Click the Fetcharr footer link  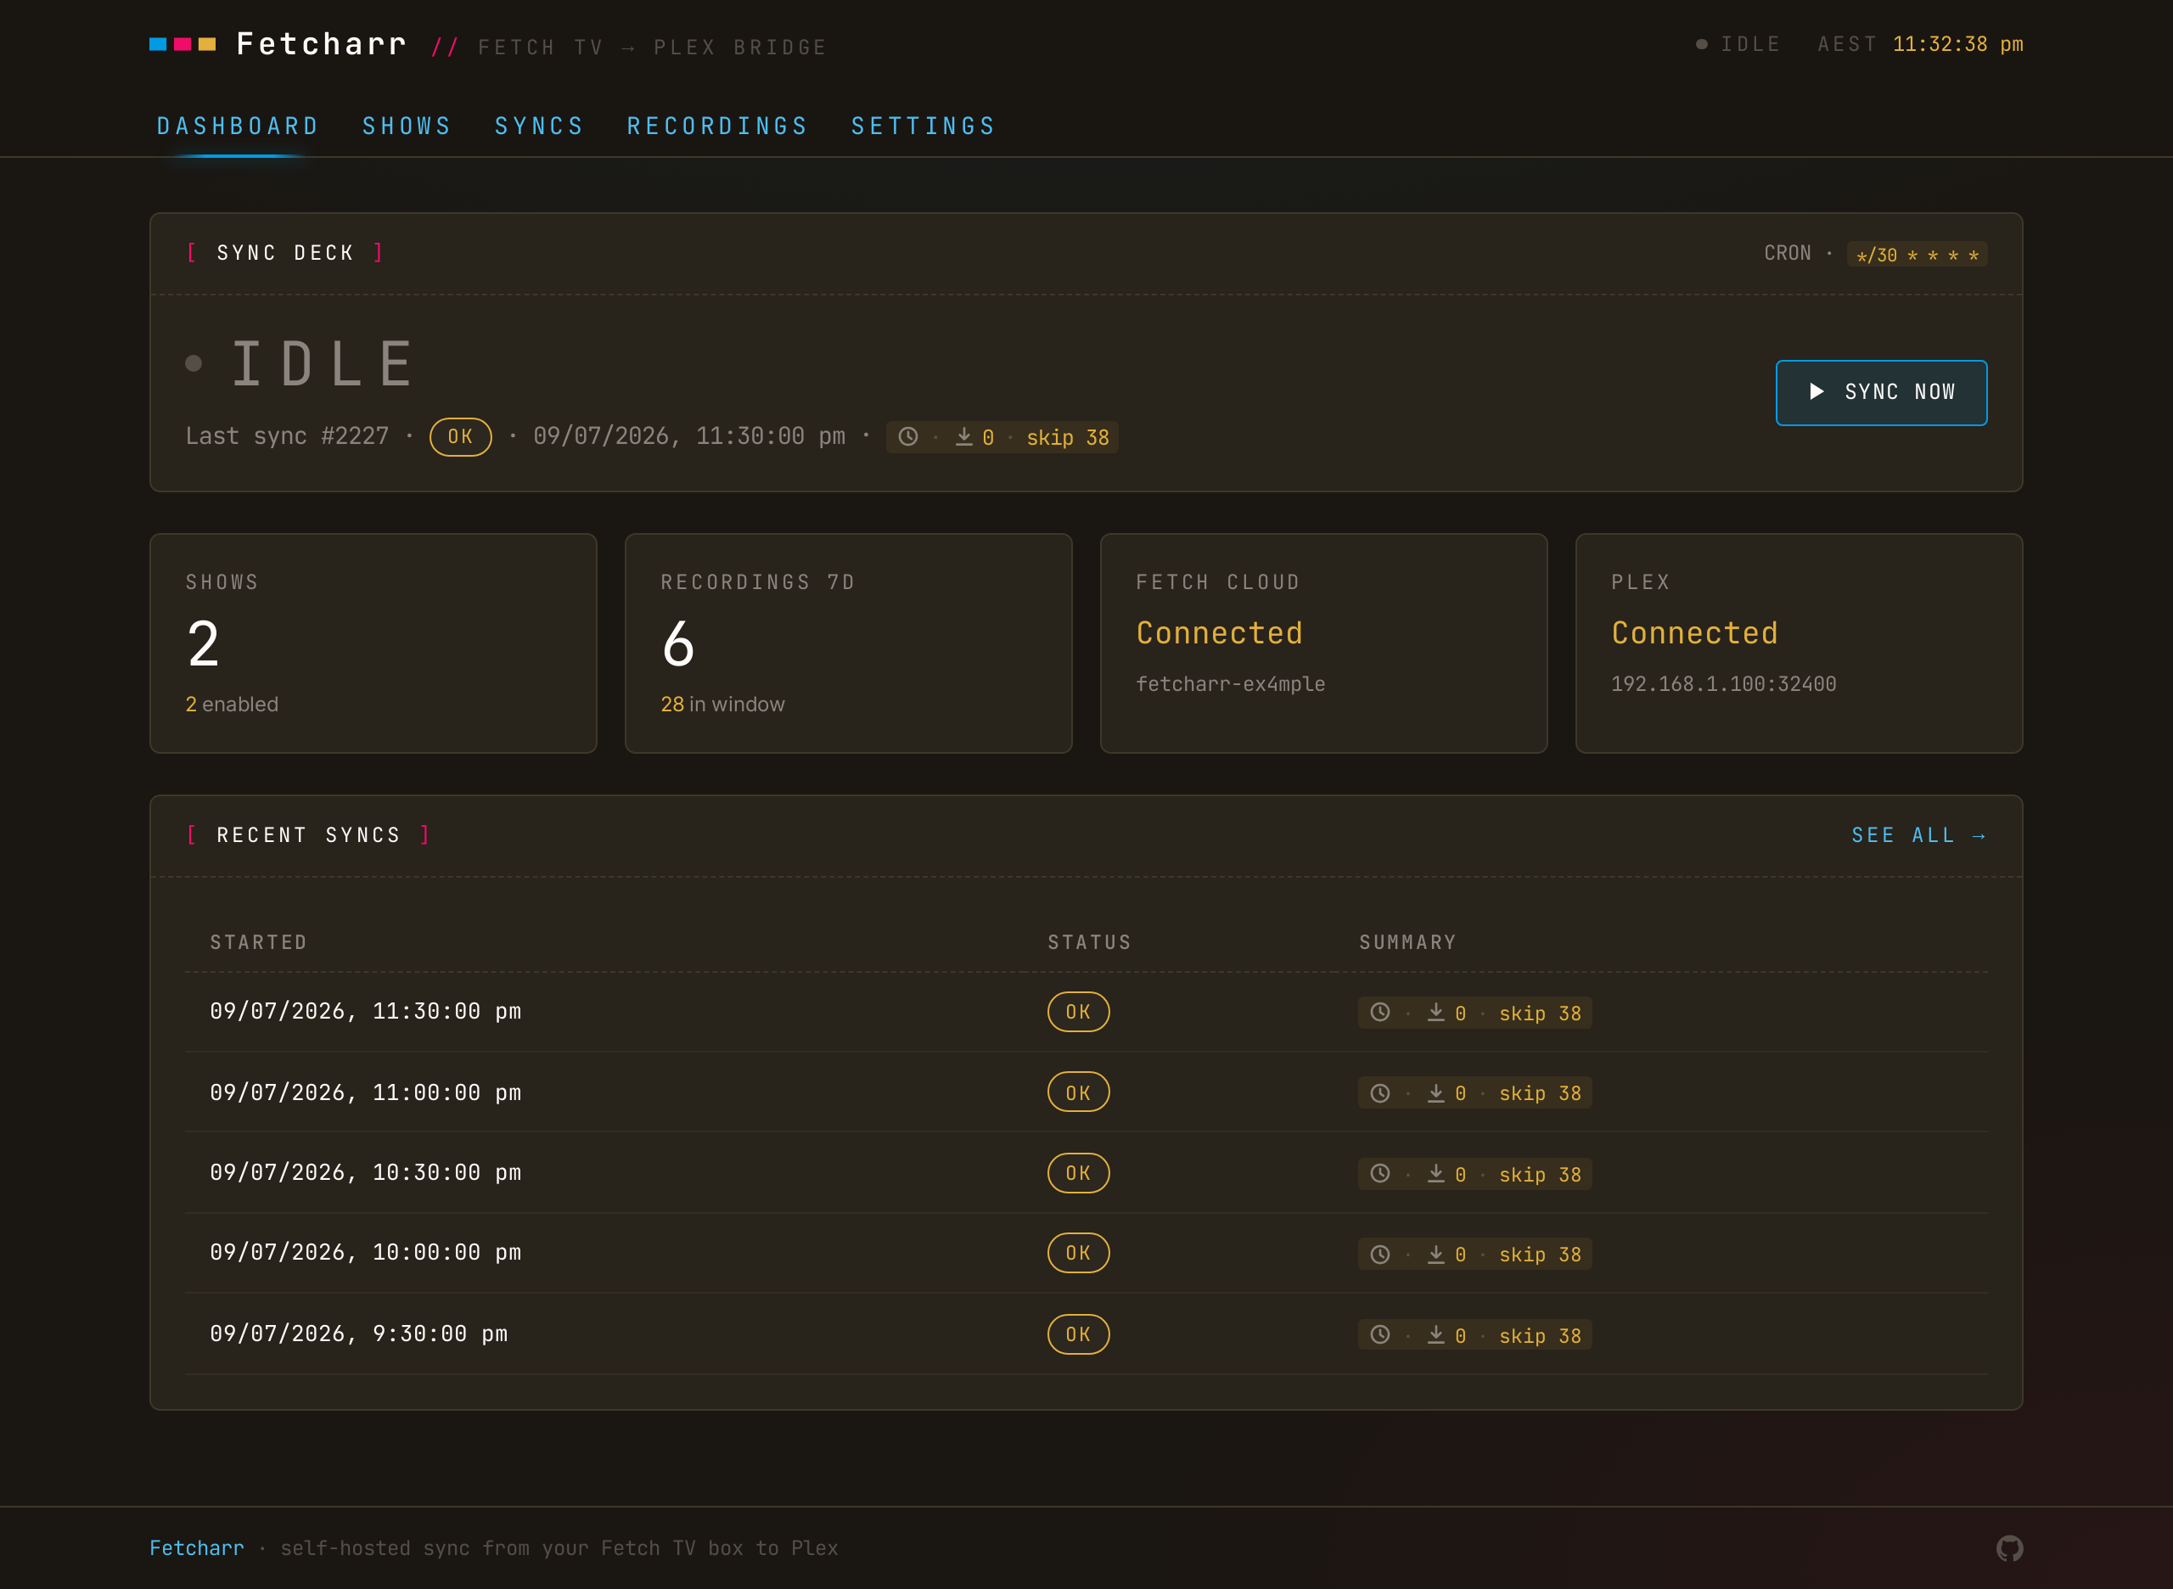pyautogui.click(x=196, y=1547)
